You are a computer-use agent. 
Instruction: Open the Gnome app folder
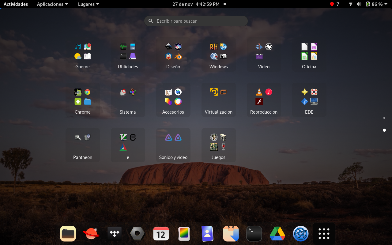[x=83, y=55]
